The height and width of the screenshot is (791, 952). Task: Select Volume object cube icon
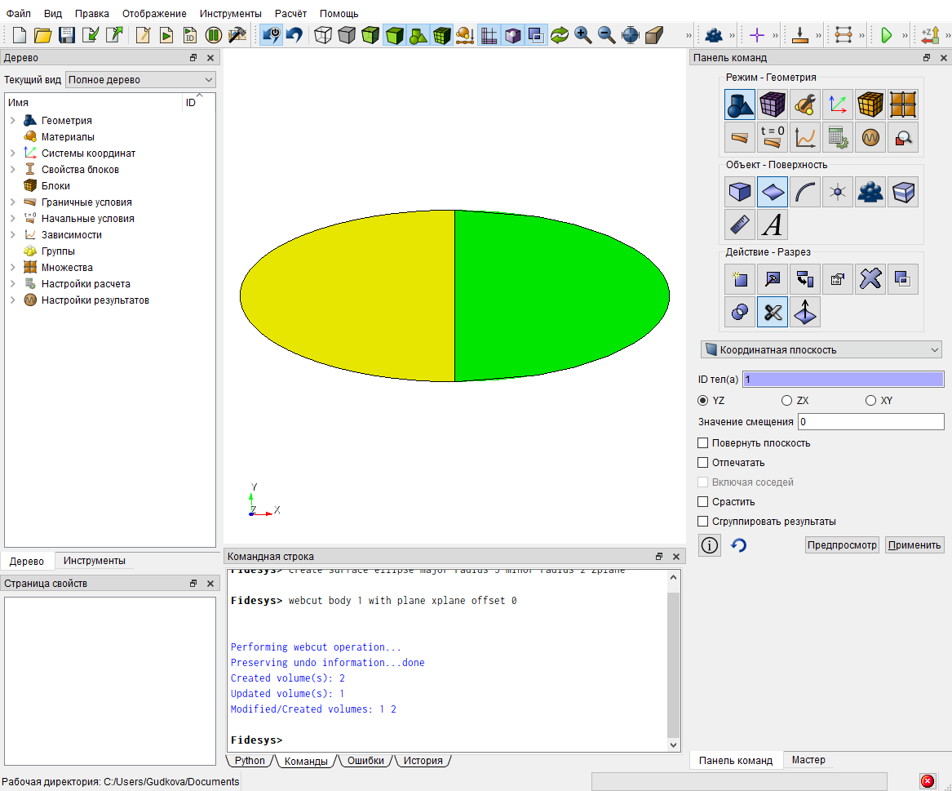click(x=740, y=192)
